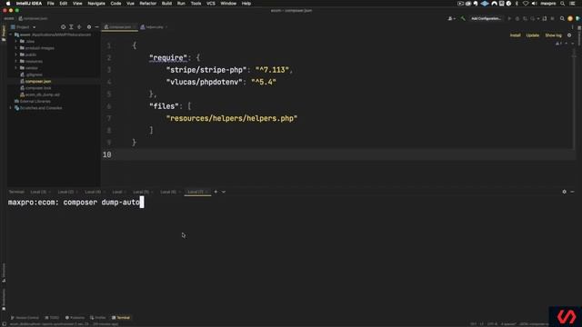Add new terminal session with plus icon

pyautogui.click(x=216, y=192)
